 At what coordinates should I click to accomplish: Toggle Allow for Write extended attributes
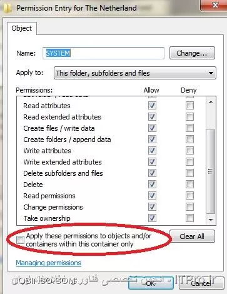point(152,161)
